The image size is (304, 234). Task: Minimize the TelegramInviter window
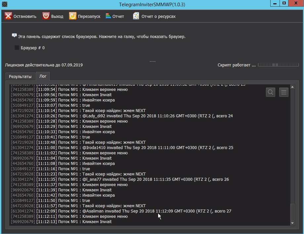tap(275, 4)
